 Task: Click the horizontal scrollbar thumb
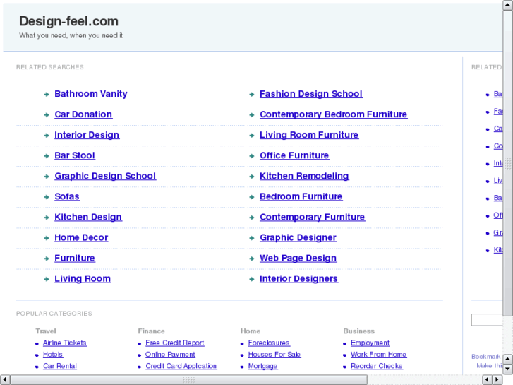(x=189, y=380)
